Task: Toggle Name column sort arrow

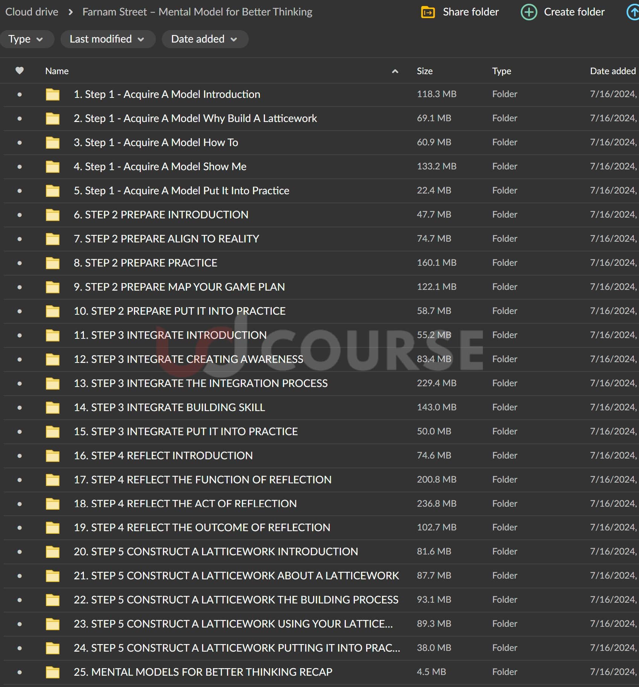Action: [x=395, y=71]
